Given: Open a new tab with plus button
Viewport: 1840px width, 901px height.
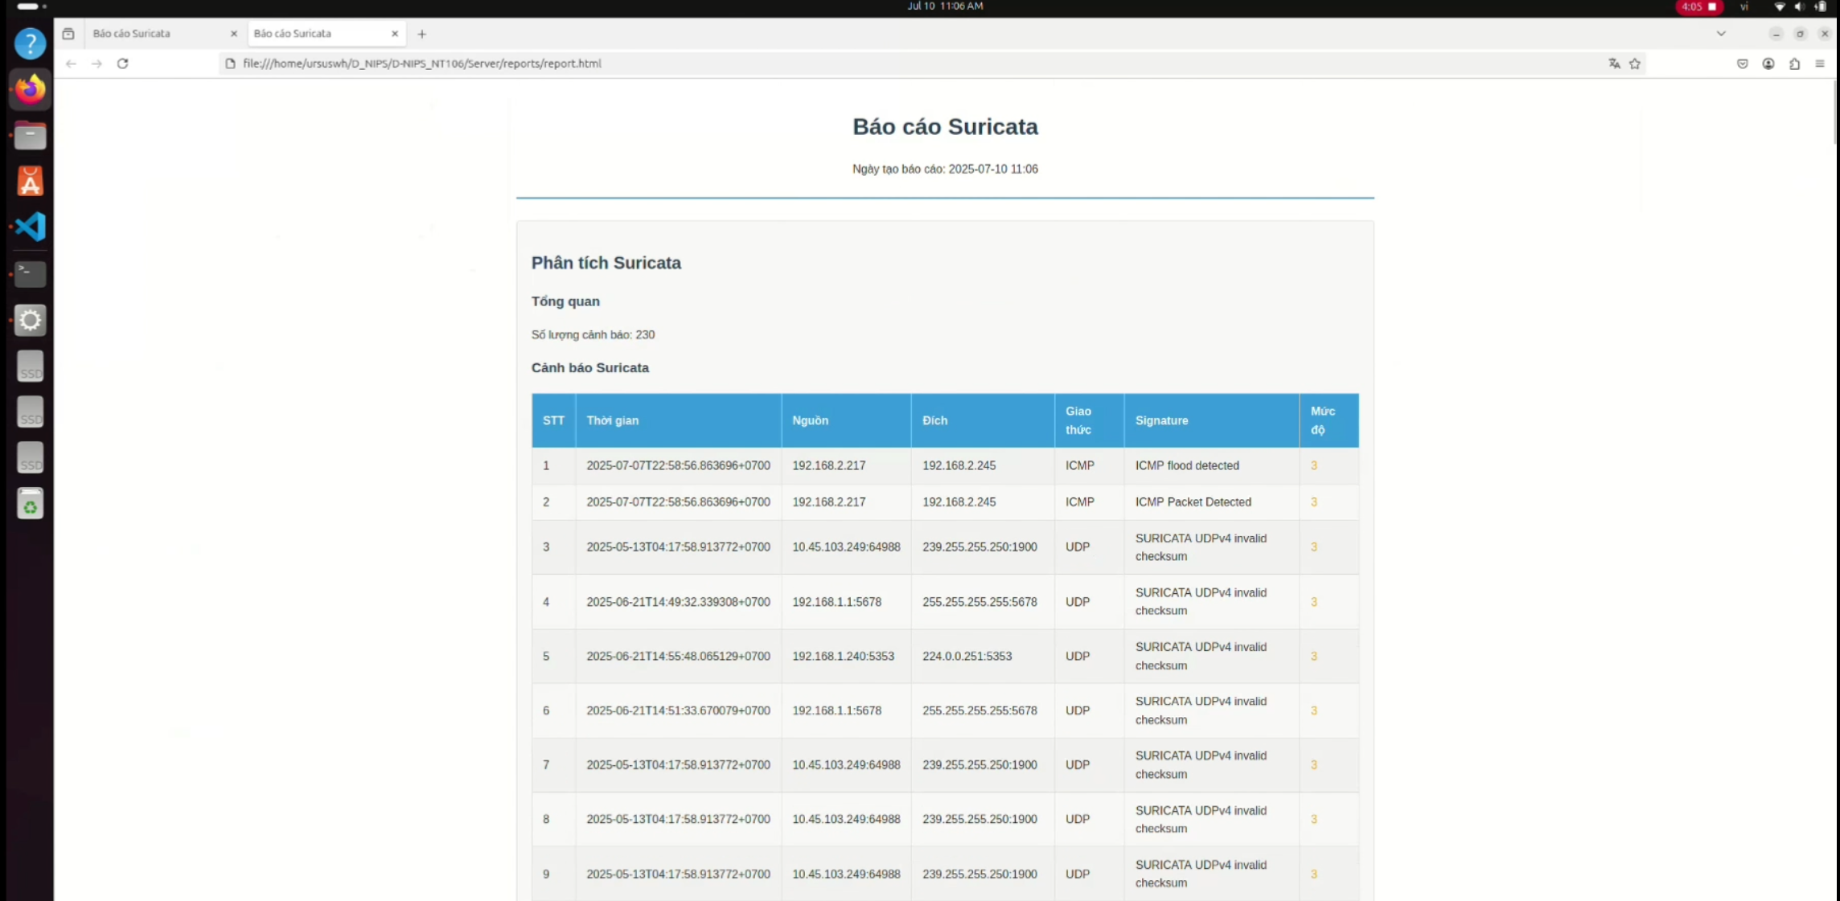Looking at the screenshot, I should 422,34.
